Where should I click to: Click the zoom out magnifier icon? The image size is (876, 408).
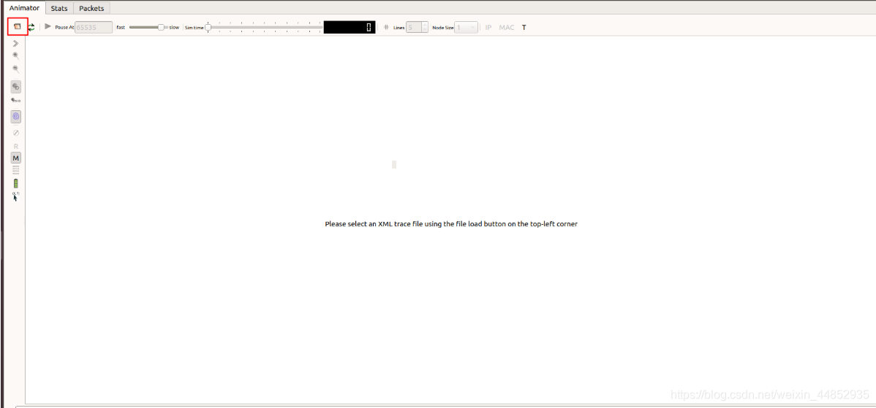[16, 69]
